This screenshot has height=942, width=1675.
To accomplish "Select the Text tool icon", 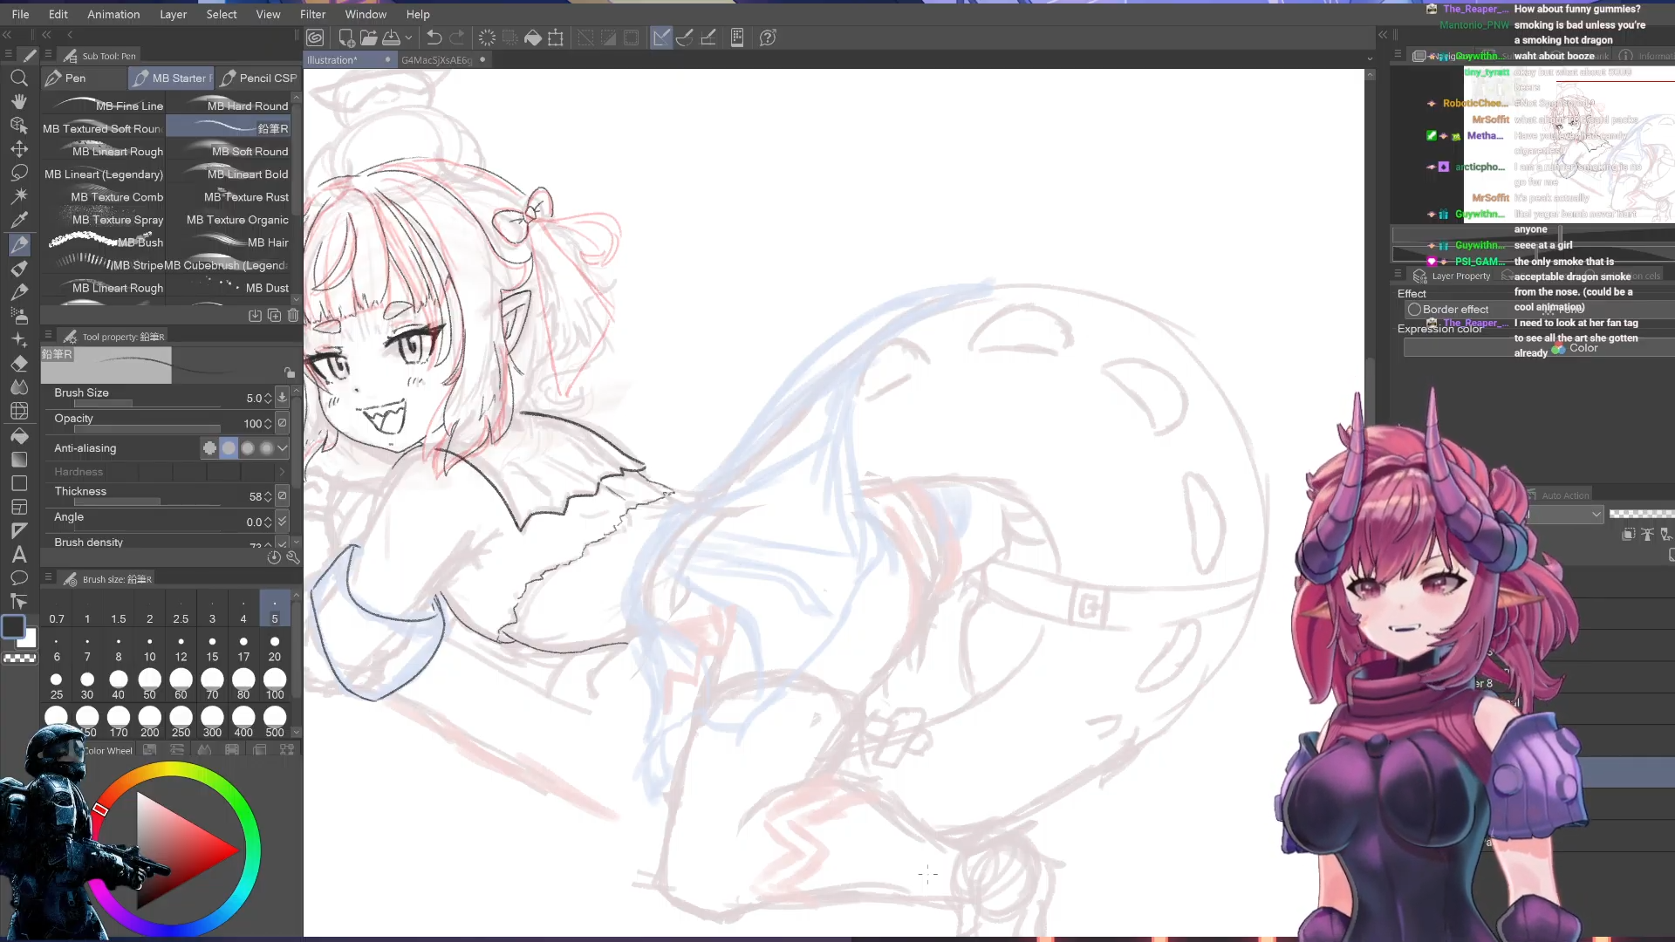I will coord(18,554).
